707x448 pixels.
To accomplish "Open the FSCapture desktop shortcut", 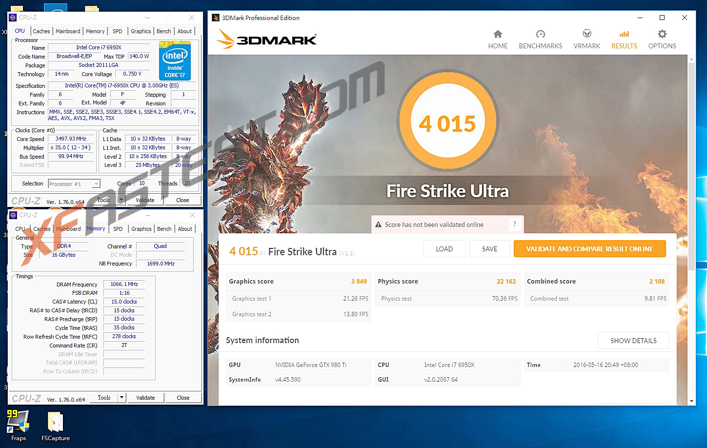I will pyautogui.click(x=55, y=427).
